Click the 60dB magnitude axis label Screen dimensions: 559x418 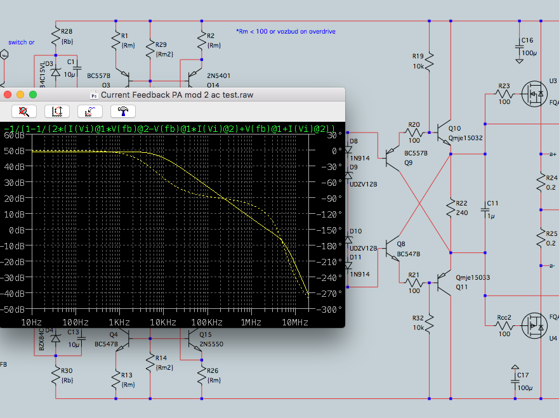[14, 135]
